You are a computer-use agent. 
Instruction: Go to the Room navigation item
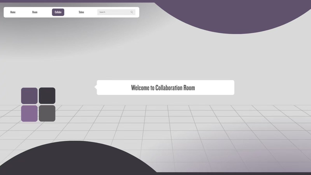coord(35,12)
